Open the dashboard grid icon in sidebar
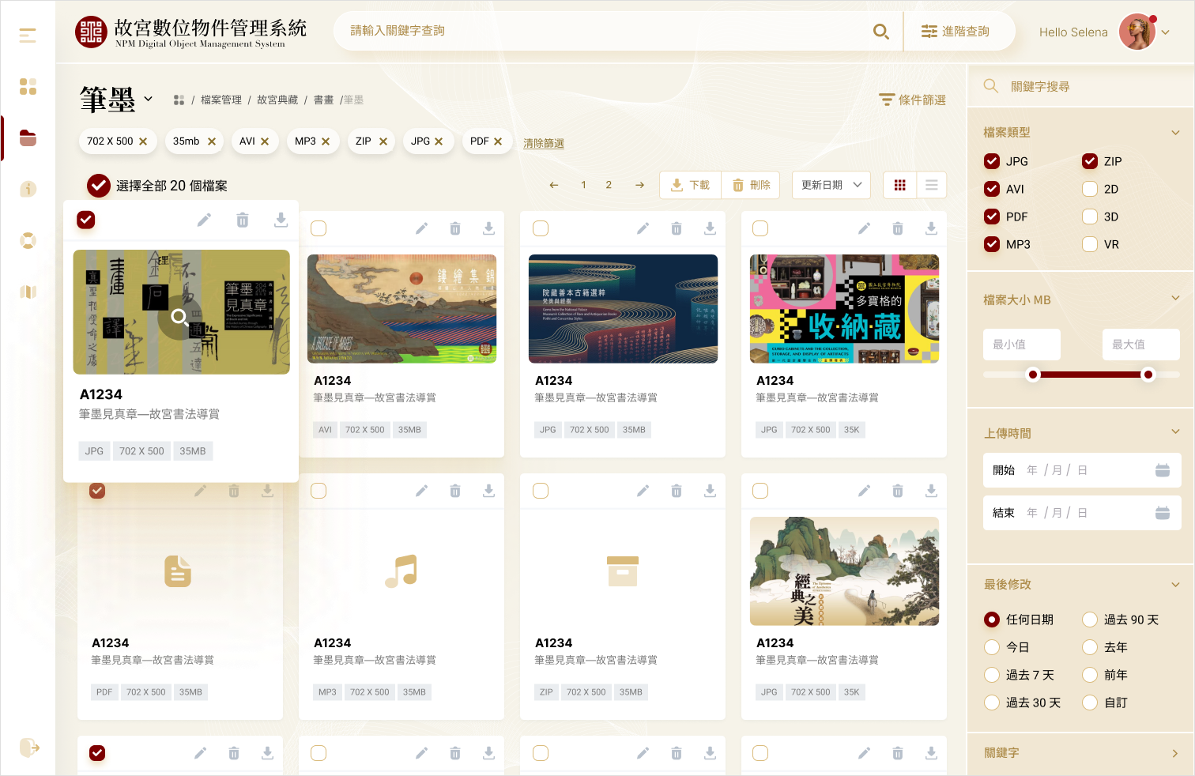1195x776 pixels. (28, 86)
